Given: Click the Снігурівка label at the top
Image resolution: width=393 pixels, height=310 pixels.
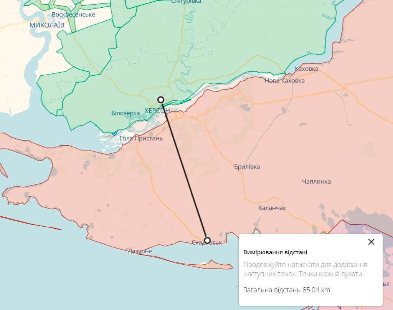Looking at the screenshot, I should [x=186, y=2].
